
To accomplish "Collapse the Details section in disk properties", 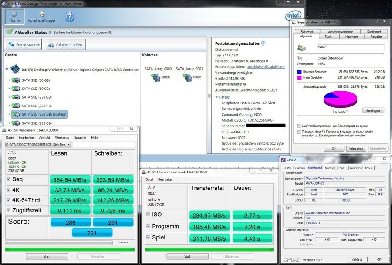I will tap(217, 97).
